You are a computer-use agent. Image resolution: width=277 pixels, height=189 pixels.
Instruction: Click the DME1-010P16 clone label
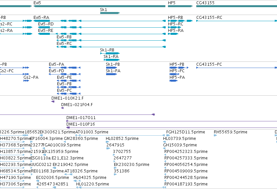tap(80, 124)
